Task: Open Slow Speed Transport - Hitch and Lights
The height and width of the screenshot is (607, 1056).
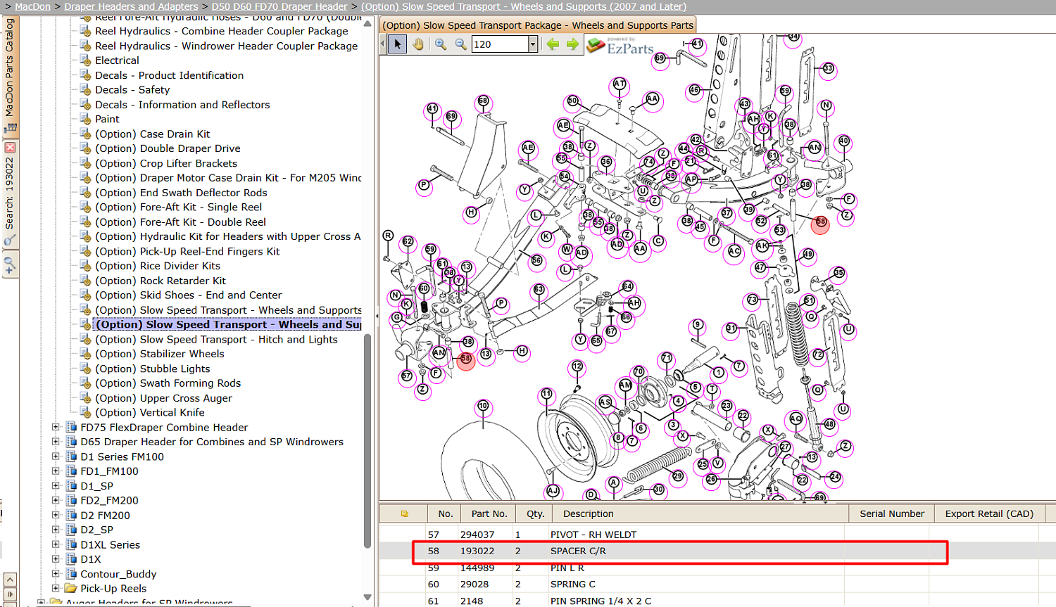Action: (x=216, y=339)
